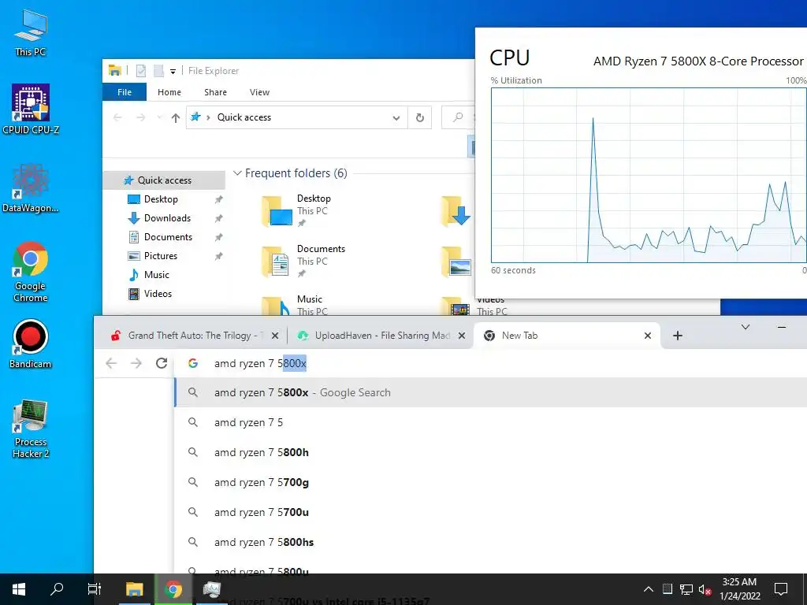Viewport: 807px width, 605px height.
Task: Switch to Task Manager taskbar icon
Action: pyautogui.click(x=211, y=589)
